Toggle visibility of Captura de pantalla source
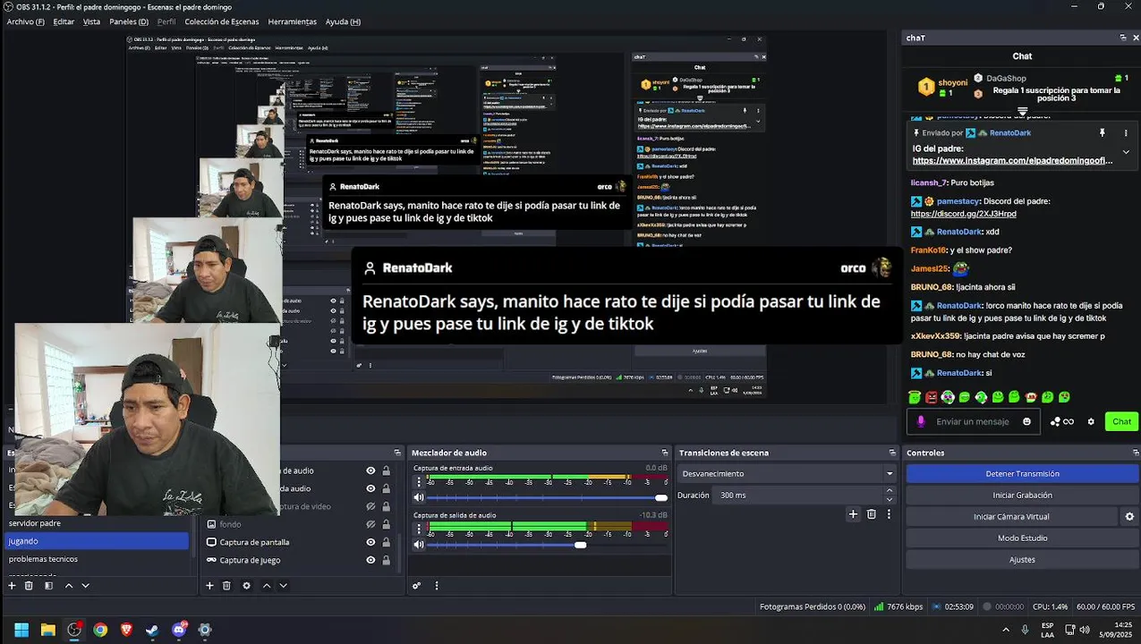 point(370,542)
